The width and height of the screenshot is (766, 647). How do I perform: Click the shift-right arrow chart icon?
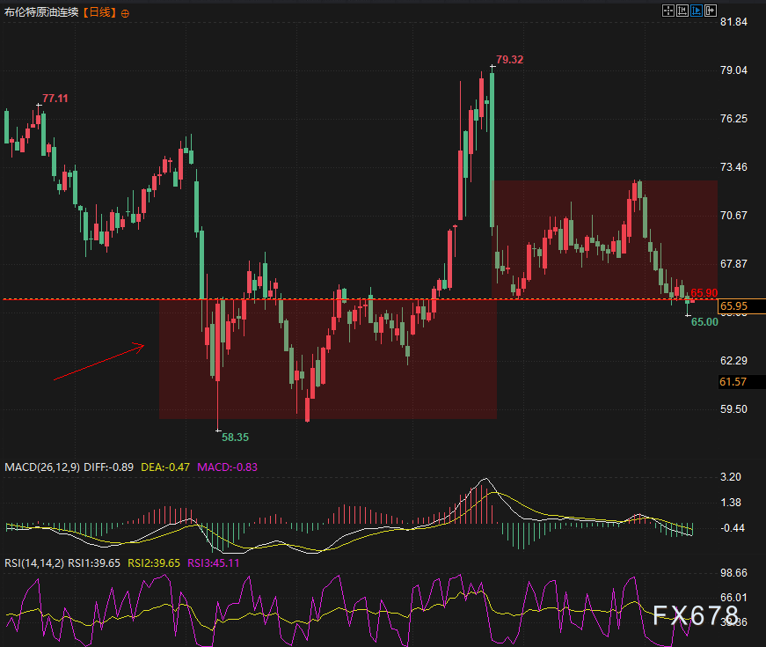(x=709, y=11)
